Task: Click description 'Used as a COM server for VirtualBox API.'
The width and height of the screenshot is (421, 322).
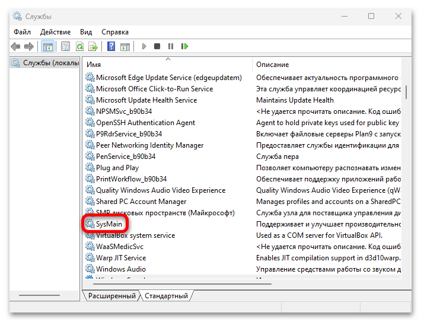Action: coord(319,235)
